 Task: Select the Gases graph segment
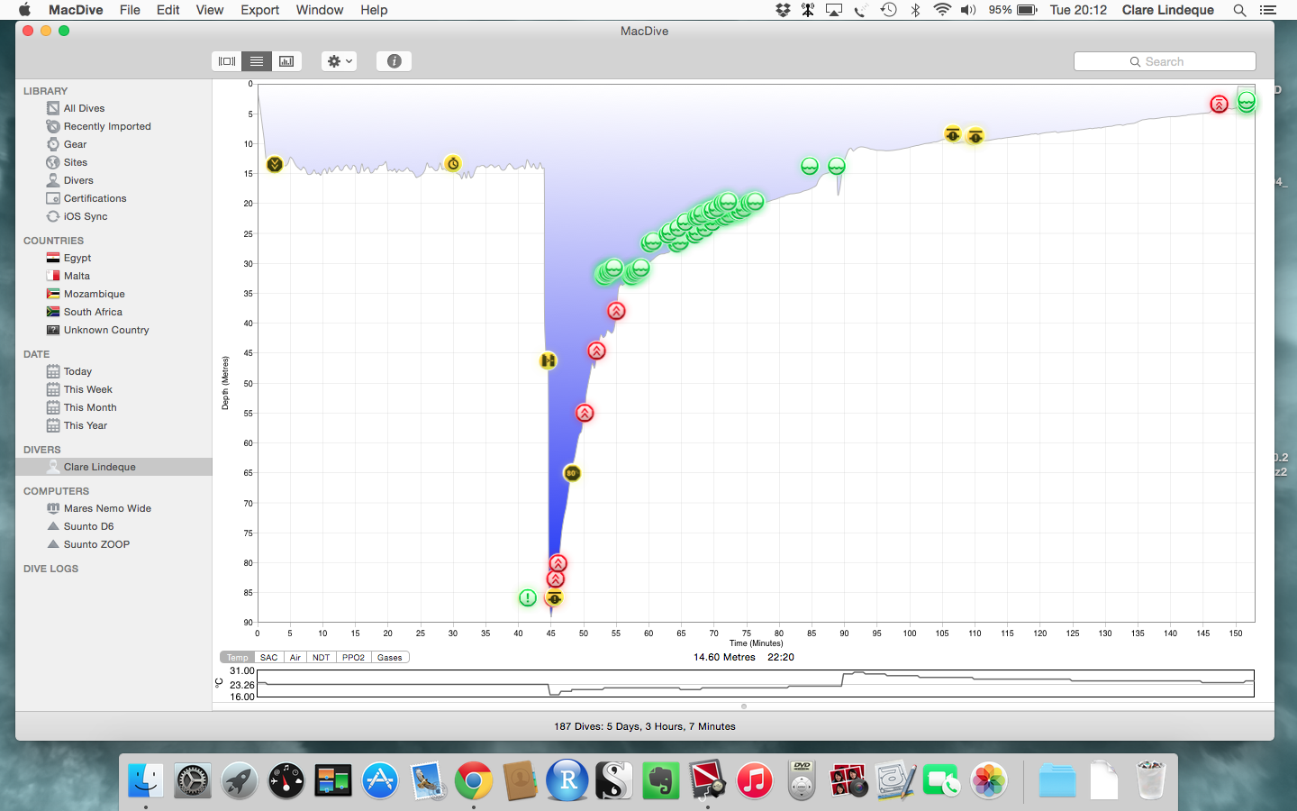(389, 658)
